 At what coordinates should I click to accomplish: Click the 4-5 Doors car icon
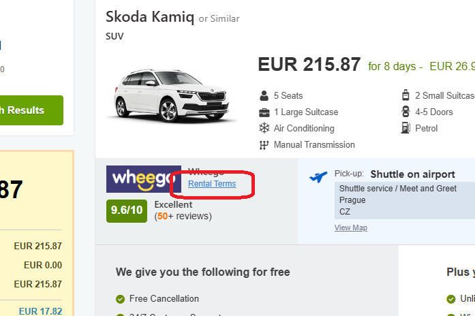(x=406, y=112)
